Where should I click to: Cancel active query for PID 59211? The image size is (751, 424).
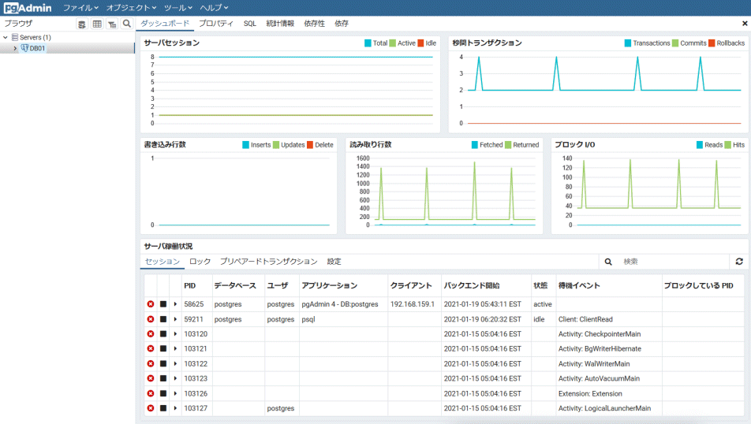[163, 319]
